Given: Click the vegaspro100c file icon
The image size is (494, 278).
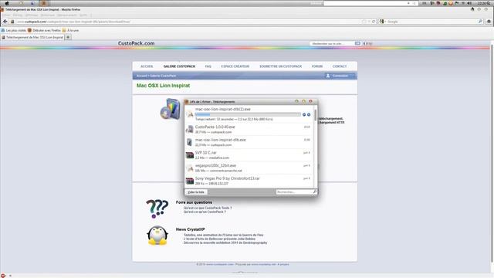Looking at the screenshot, I should 190,168.
